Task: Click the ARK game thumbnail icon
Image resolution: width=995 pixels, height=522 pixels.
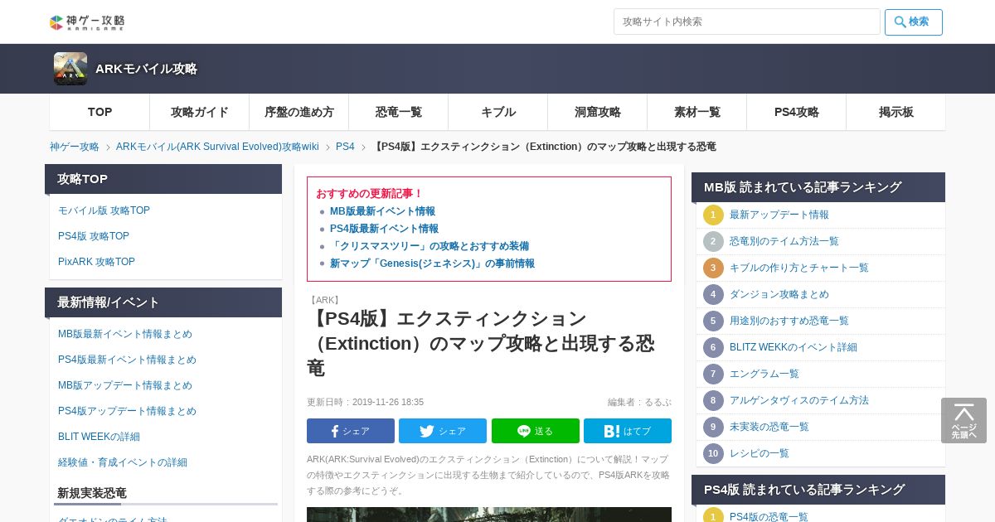Action: pos(70,69)
